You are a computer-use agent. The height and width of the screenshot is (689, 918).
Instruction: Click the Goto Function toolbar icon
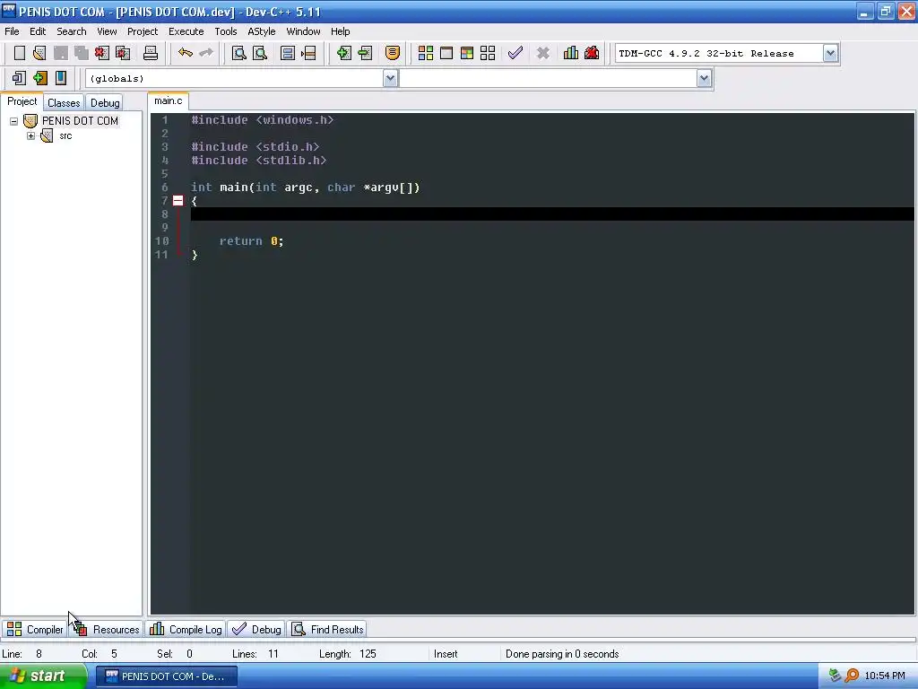(x=288, y=53)
